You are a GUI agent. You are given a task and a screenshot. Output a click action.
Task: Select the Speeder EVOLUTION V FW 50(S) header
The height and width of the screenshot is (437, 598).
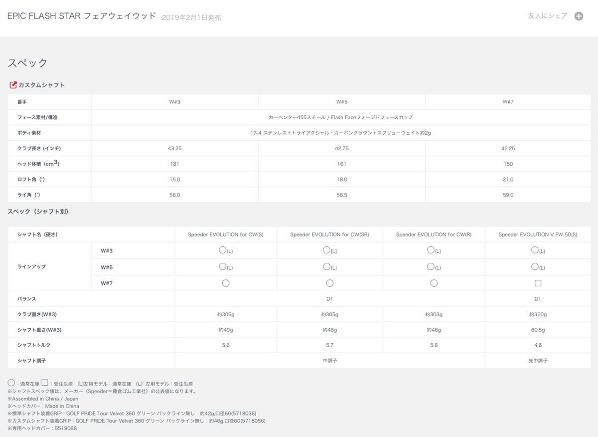538,234
